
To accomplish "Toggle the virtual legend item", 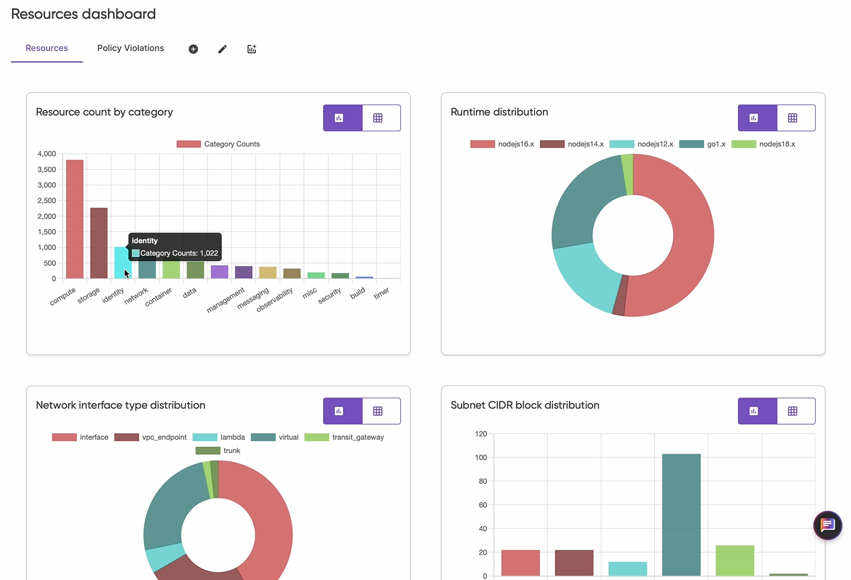I will (x=275, y=437).
